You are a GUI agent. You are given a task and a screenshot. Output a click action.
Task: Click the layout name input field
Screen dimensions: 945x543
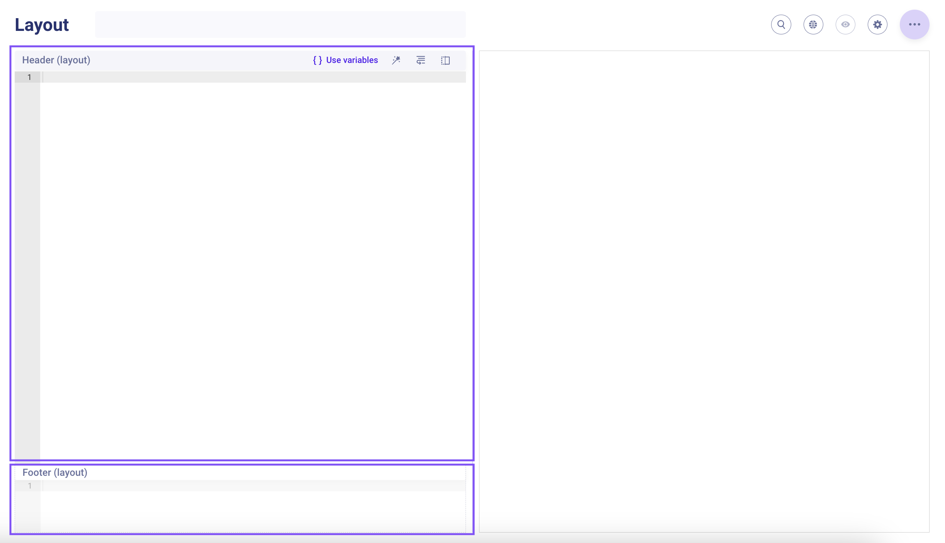[280, 25]
